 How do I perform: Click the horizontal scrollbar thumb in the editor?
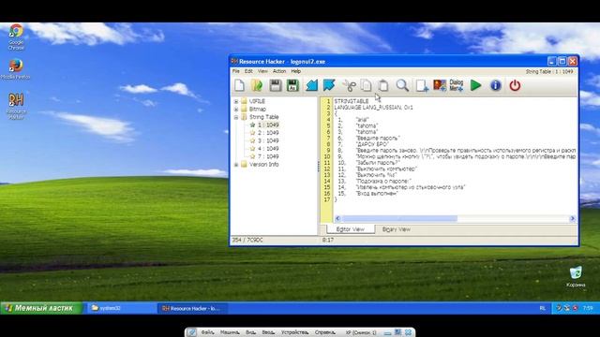(x=399, y=218)
